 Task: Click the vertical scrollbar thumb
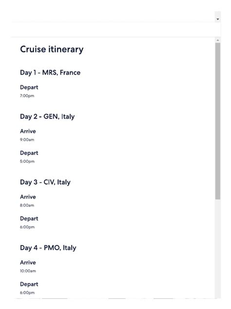click(x=218, y=121)
